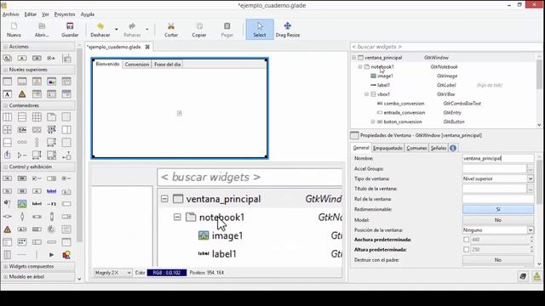Select the Conversion notebook tab
545x306 pixels.
[137, 65]
